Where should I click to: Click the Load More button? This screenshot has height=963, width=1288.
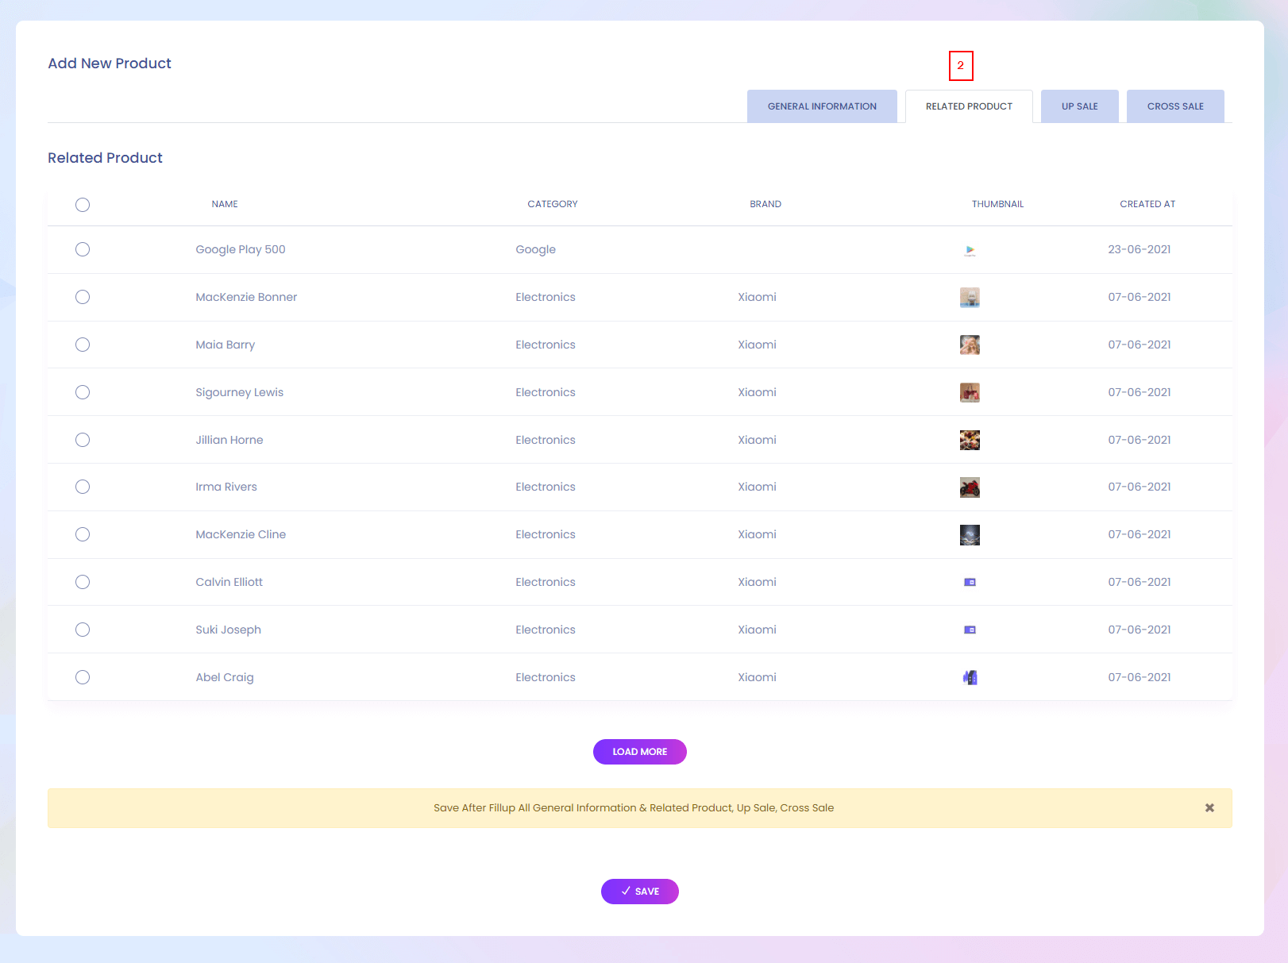pos(639,752)
